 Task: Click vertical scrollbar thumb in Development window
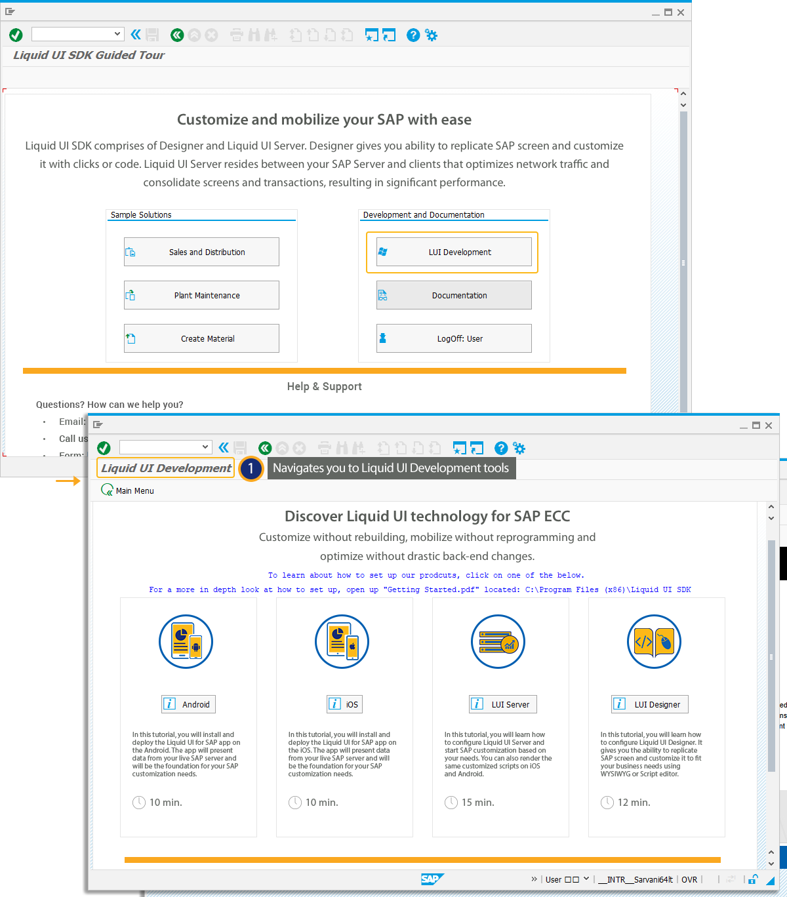point(771,657)
